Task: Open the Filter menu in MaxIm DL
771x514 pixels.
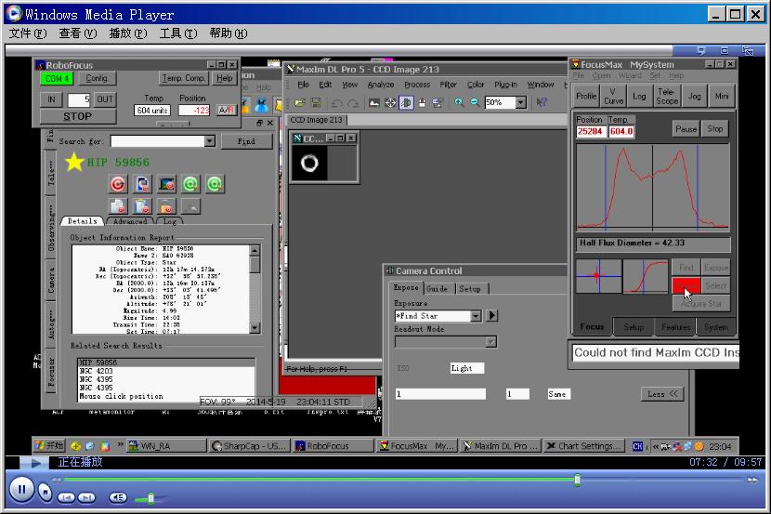Action: coord(448,85)
